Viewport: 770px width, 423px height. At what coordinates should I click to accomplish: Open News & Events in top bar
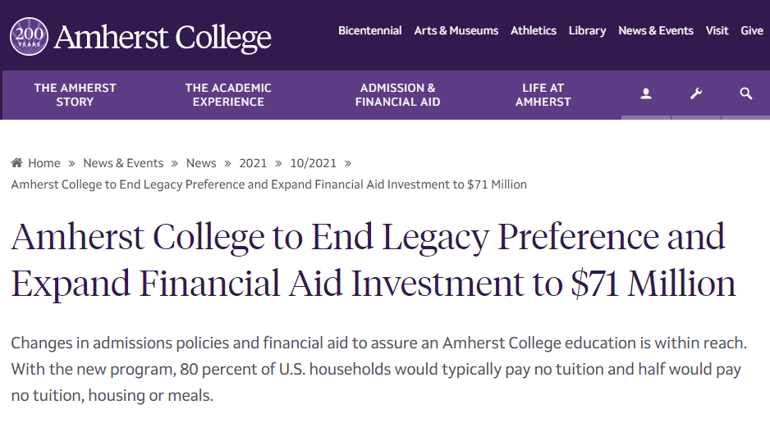[x=655, y=30]
